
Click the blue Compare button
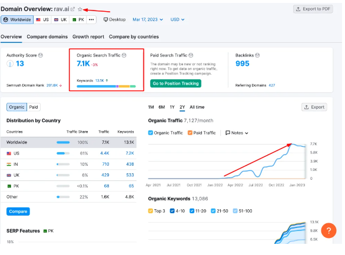tap(18, 212)
